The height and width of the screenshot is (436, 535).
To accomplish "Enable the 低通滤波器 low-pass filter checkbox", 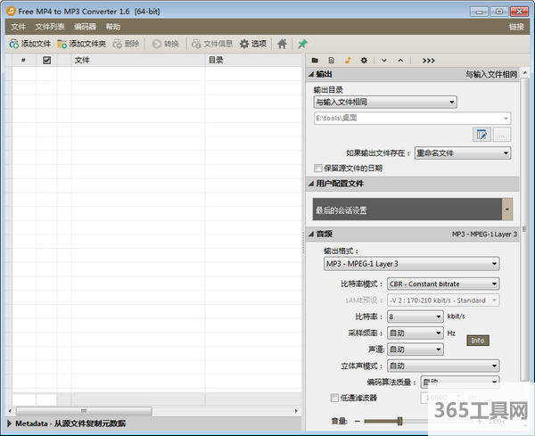I will (334, 398).
